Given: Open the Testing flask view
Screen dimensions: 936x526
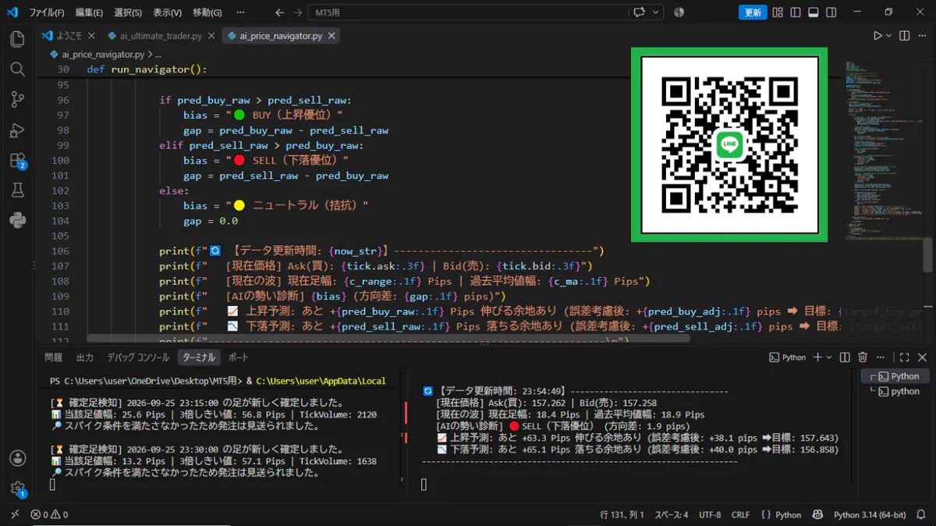Looking at the screenshot, I should 17,190.
